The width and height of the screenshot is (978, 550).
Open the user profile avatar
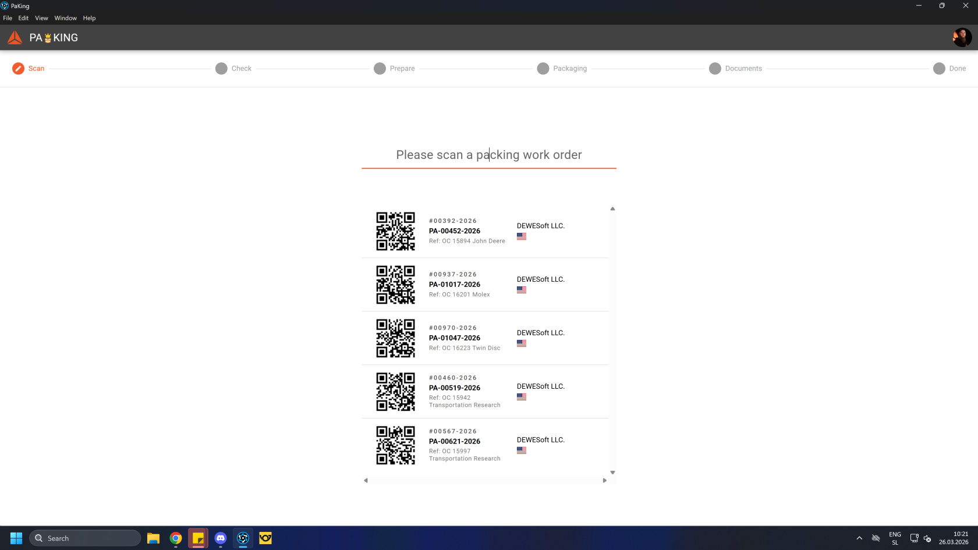tap(962, 38)
